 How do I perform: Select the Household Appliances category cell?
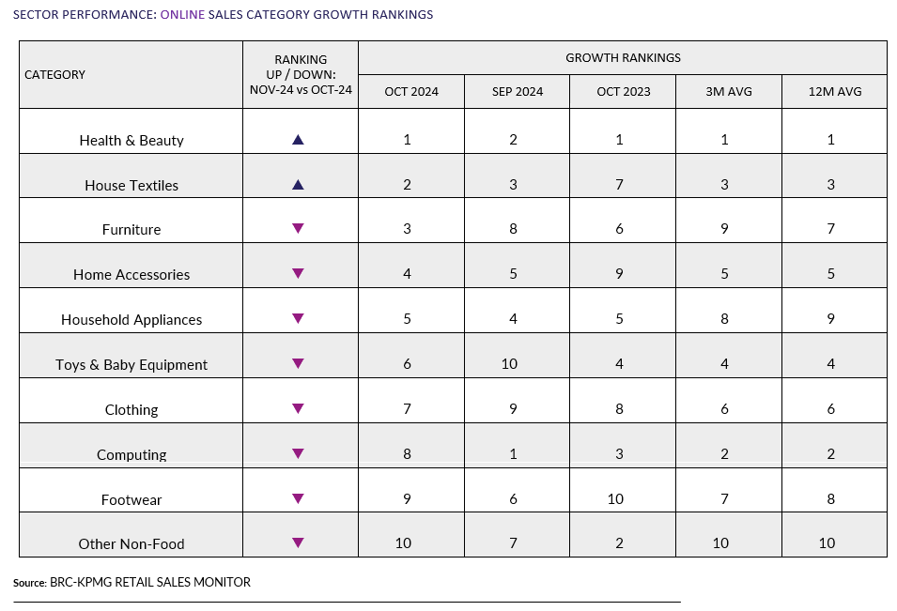pyautogui.click(x=131, y=311)
